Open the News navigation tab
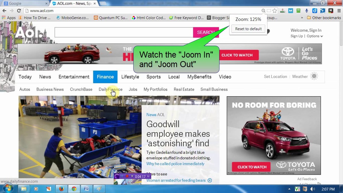Screen dimensions: 343x193 (45, 77)
